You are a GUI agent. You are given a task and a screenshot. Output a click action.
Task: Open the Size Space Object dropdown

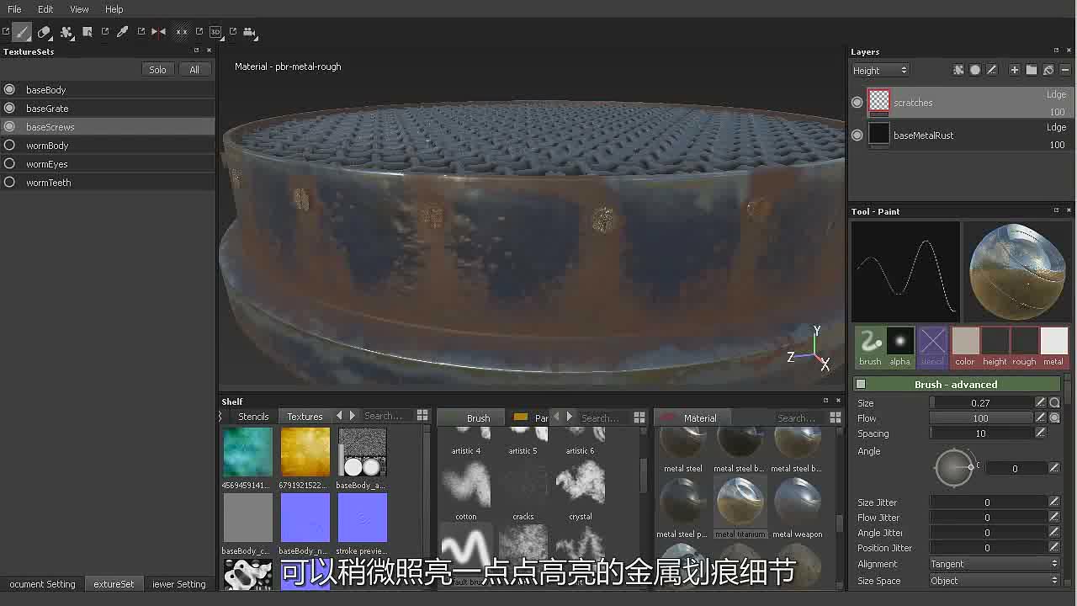(994, 581)
